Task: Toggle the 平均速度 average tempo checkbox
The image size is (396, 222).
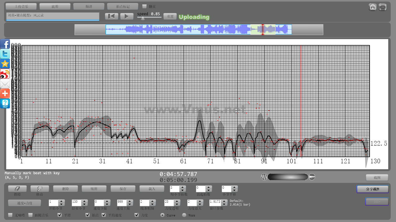Action: click(x=104, y=215)
